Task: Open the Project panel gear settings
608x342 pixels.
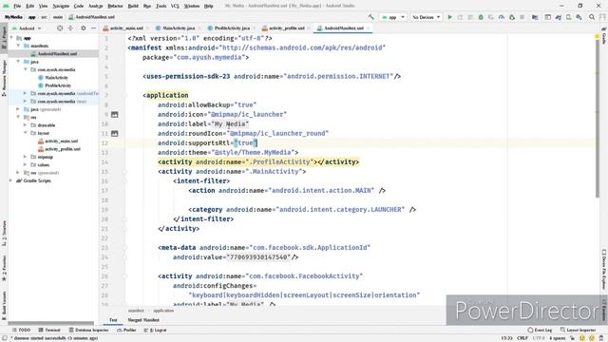Action: coord(84,28)
